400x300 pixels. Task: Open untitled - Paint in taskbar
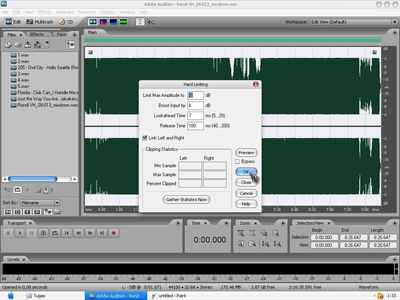[169, 296]
